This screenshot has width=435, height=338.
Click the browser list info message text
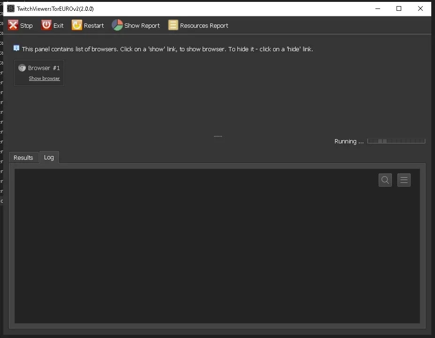pos(167,49)
